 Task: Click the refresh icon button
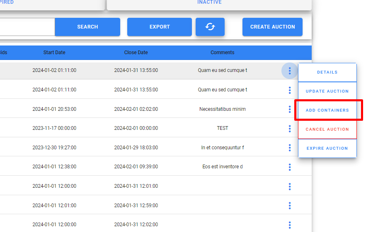210,27
